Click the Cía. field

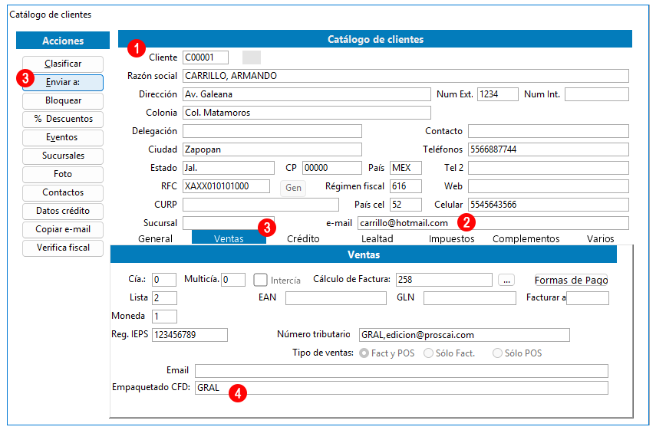coord(164,280)
